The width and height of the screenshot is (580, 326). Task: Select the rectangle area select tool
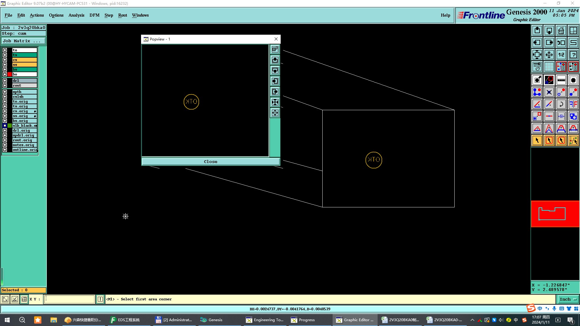tap(549, 140)
